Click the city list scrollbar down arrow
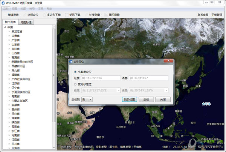This screenshot has width=226, height=152. point(54,147)
